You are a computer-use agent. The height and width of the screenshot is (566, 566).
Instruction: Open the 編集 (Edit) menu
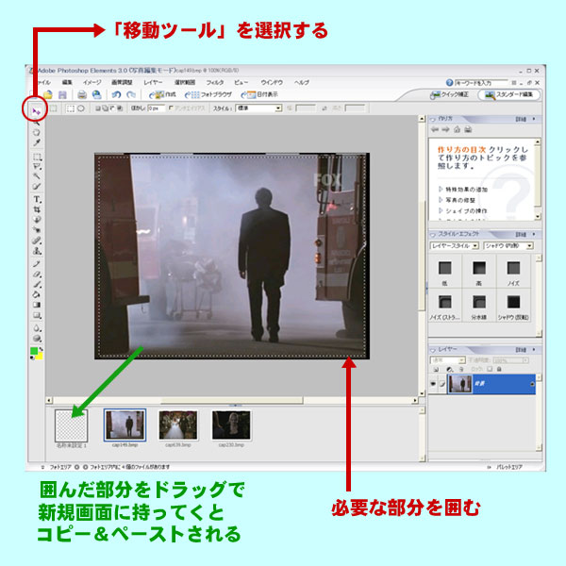point(67,82)
